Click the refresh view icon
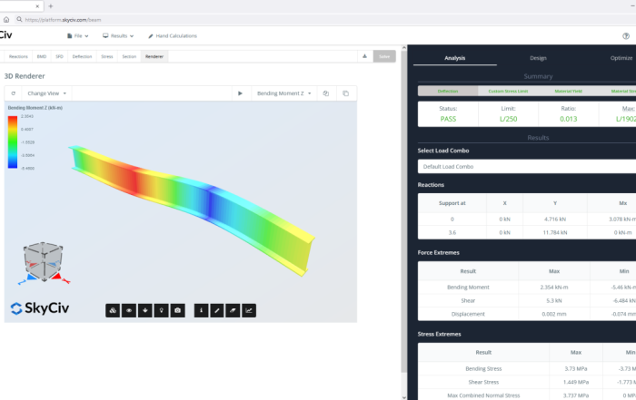This screenshot has height=400, width=636. click(13, 93)
